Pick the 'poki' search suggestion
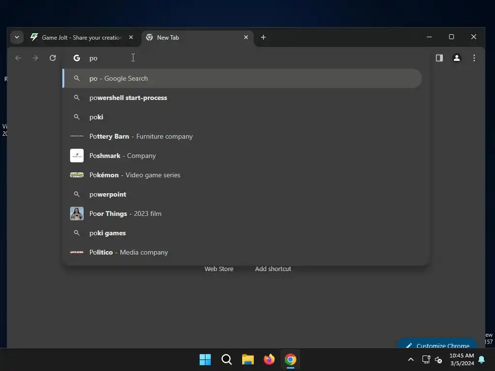 point(242,117)
